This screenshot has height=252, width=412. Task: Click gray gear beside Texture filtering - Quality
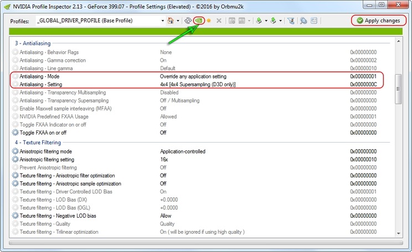pyautogui.click(x=16, y=224)
